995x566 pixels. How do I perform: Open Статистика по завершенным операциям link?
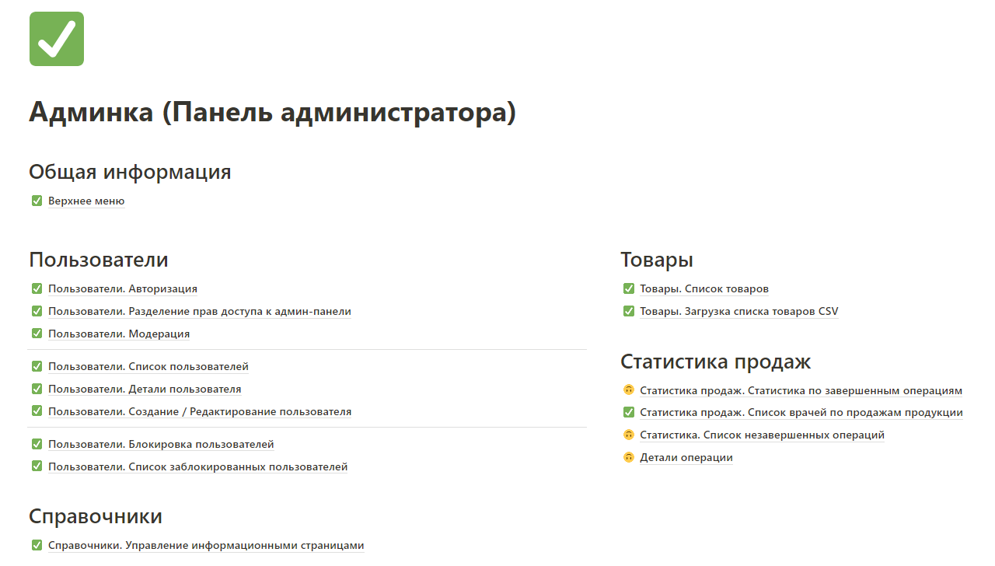pos(801,390)
